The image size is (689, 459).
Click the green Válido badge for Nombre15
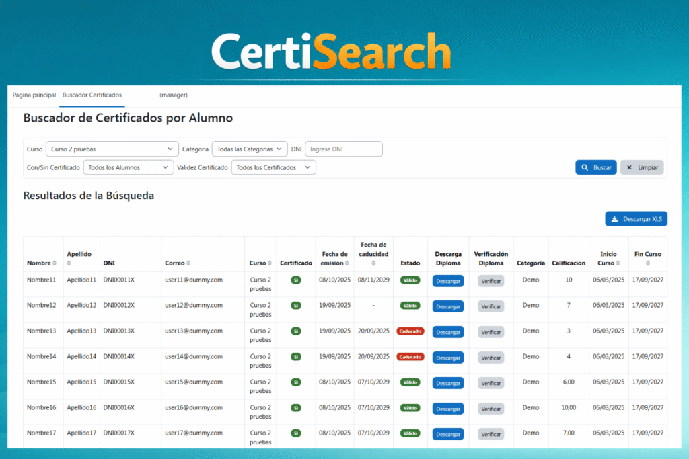click(410, 382)
